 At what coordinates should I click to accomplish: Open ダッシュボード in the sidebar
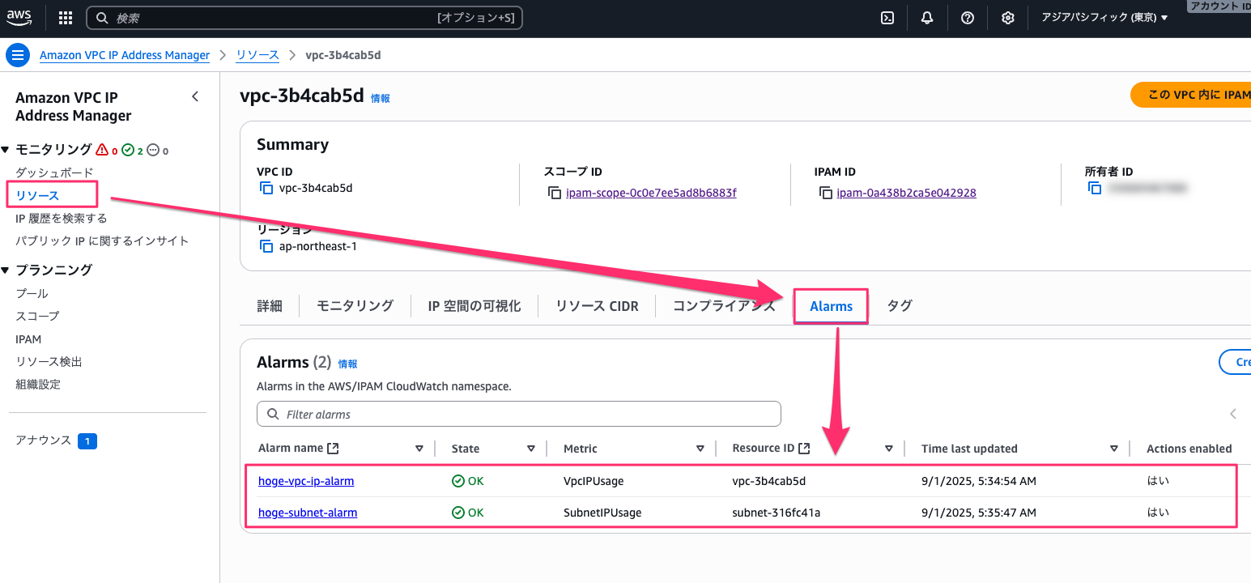coord(54,172)
